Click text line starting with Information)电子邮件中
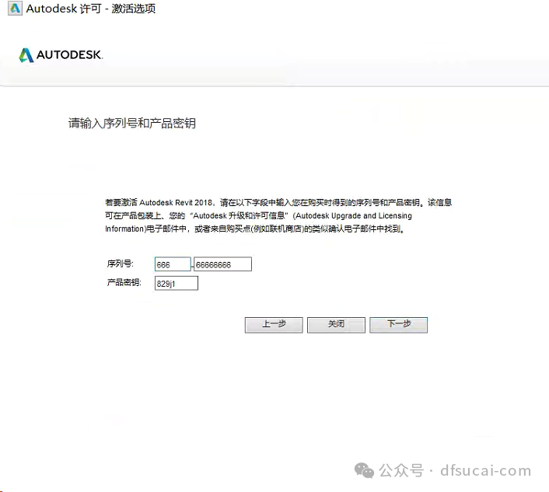Screen dimensions: 549x492 click(x=255, y=229)
